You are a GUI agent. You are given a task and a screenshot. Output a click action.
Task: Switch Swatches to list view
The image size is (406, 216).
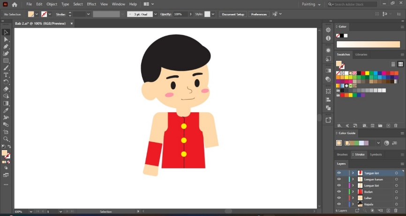[393, 64]
